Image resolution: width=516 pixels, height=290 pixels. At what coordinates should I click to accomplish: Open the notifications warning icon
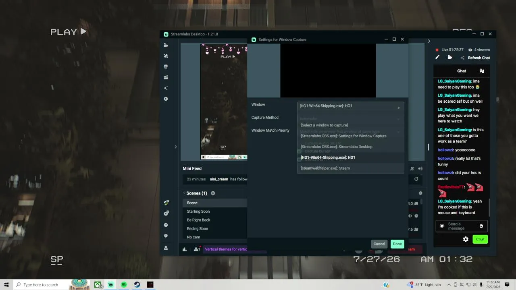click(197, 249)
